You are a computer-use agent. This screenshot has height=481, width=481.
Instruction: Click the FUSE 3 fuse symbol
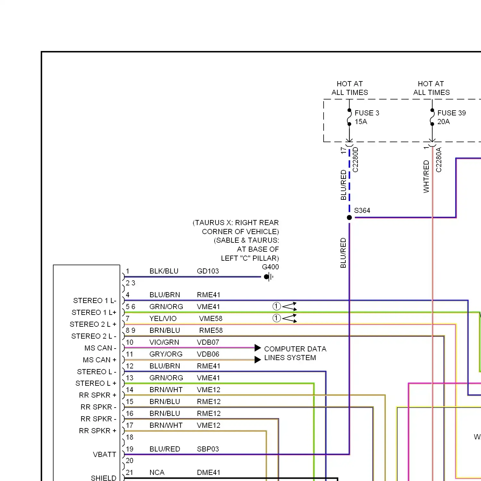pos(349,117)
